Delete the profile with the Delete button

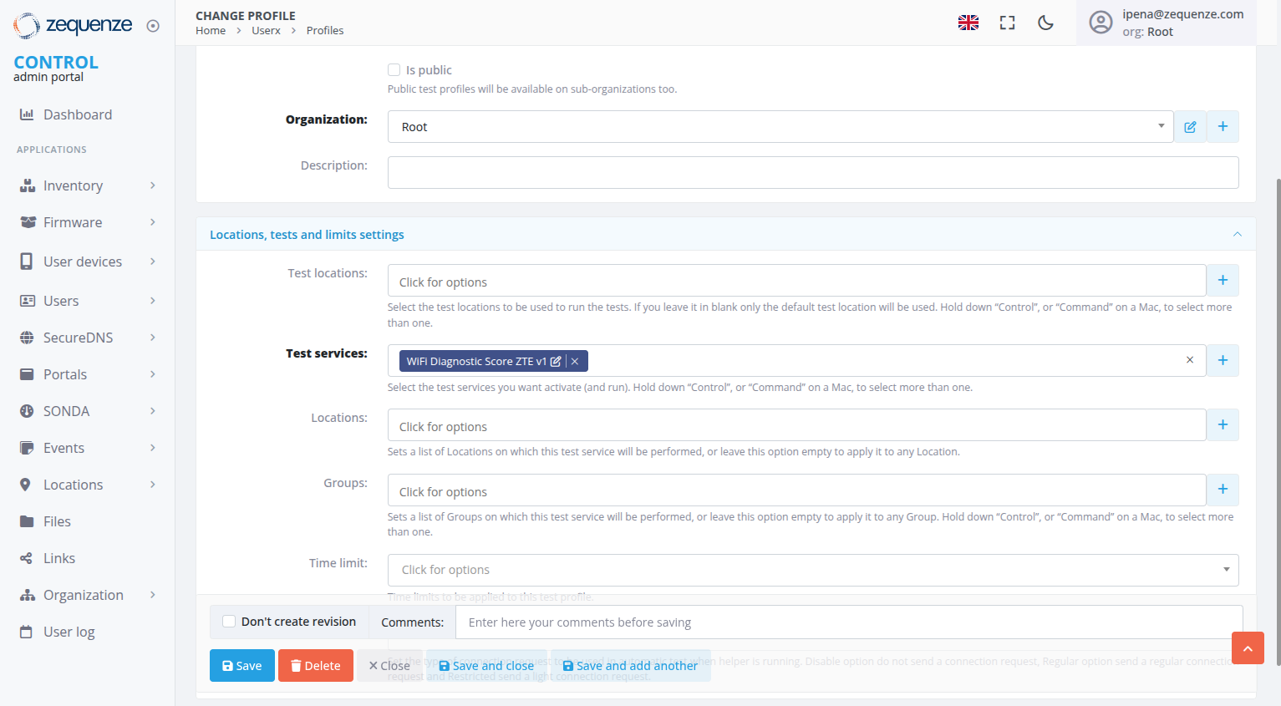click(315, 665)
